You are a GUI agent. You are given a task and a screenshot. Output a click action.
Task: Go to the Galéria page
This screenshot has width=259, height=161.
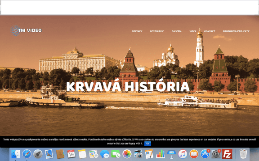point(176,31)
